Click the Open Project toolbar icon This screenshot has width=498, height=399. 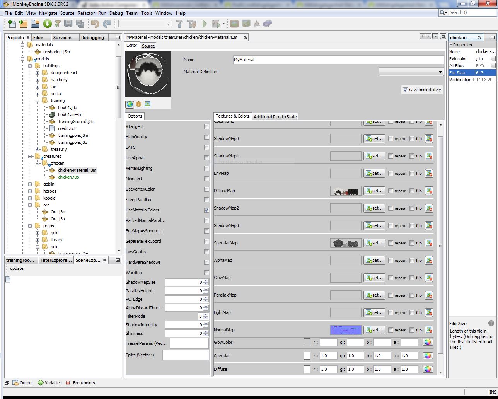click(x=35, y=24)
